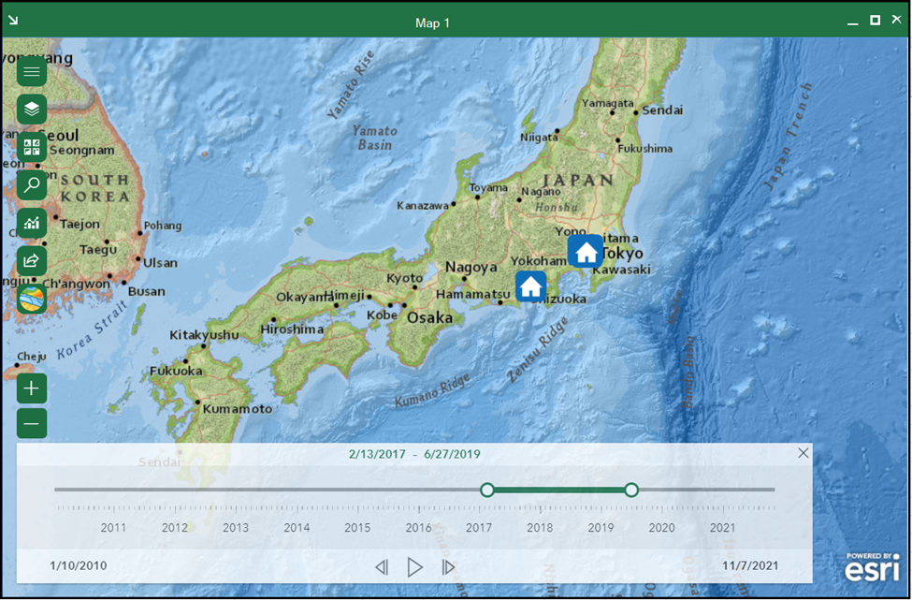Click the Busan city label

point(147,291)
